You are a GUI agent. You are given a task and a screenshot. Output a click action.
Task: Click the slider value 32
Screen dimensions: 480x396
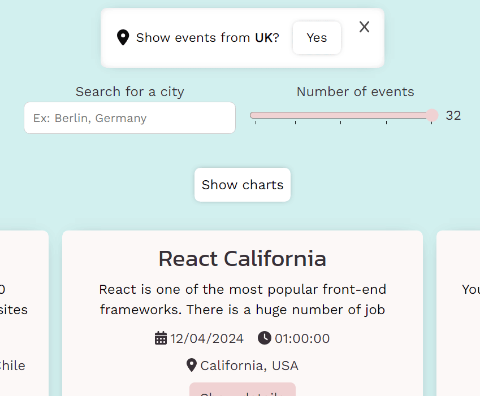pos(453,116)
